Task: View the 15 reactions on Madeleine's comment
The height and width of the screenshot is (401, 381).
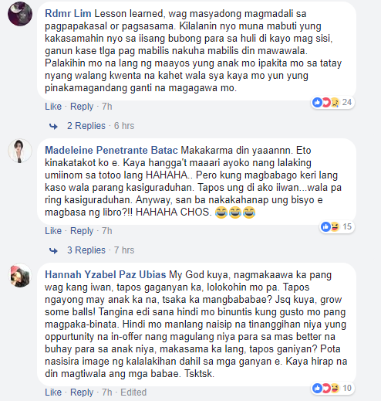Action: coord(337,227)
